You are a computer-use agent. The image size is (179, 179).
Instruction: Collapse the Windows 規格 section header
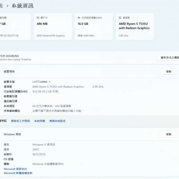89,134
